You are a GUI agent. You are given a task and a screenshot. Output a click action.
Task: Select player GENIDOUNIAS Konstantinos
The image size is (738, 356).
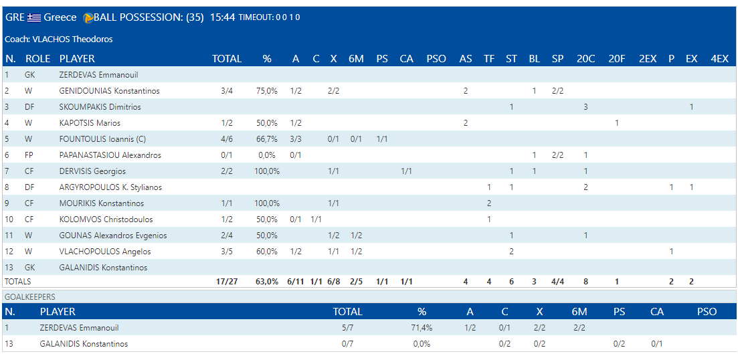click(109, 91)
